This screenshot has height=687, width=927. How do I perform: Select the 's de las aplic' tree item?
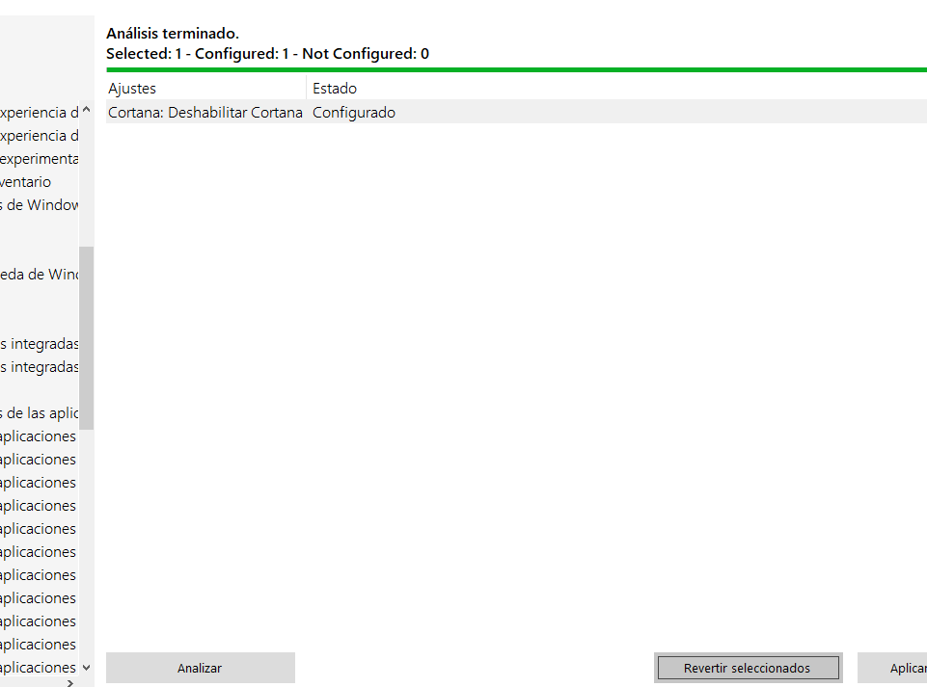click(39, 413)
